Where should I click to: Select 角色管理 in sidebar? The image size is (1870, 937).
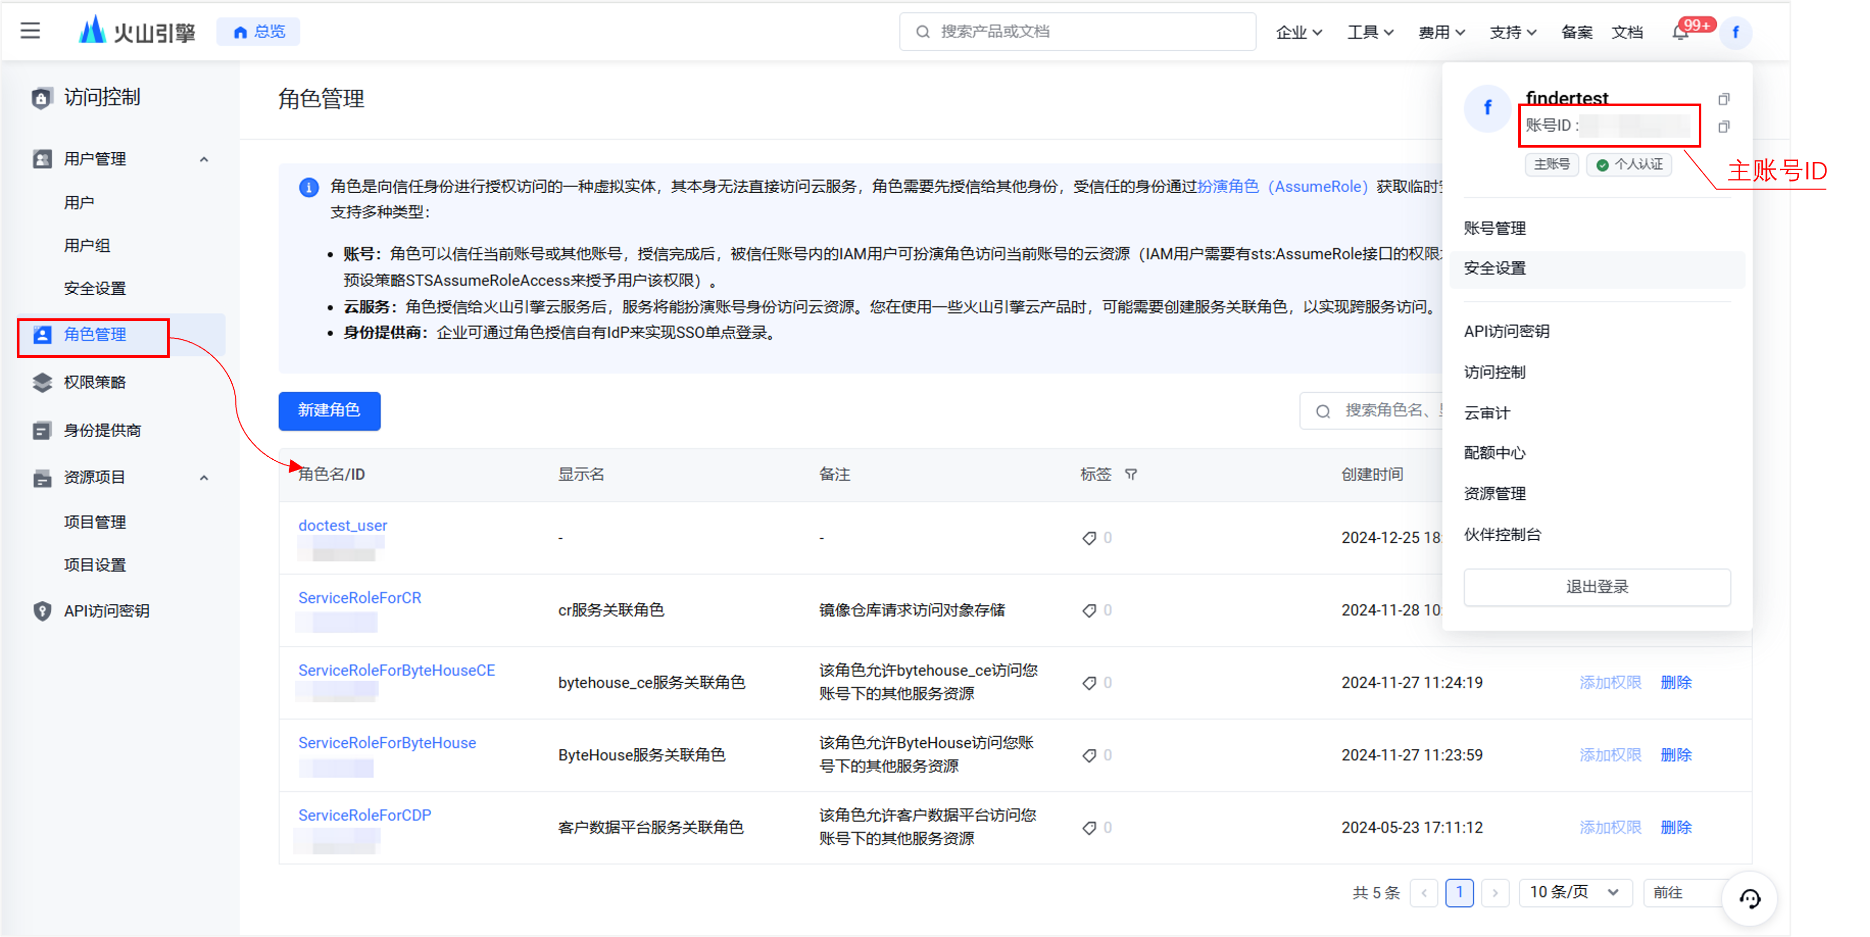point(121,335)
